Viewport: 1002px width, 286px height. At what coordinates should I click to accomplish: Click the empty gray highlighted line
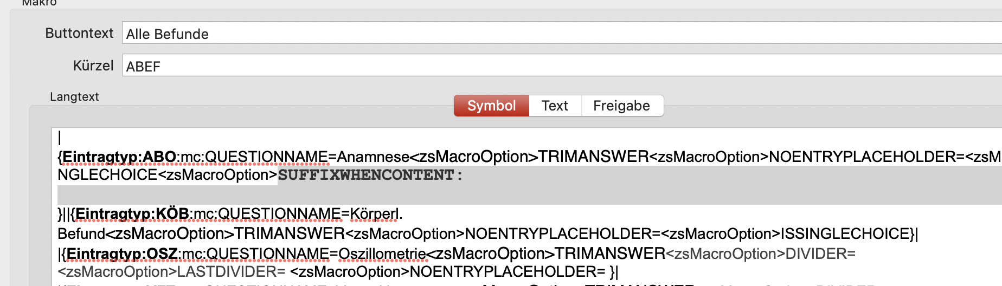click(529, 194)
